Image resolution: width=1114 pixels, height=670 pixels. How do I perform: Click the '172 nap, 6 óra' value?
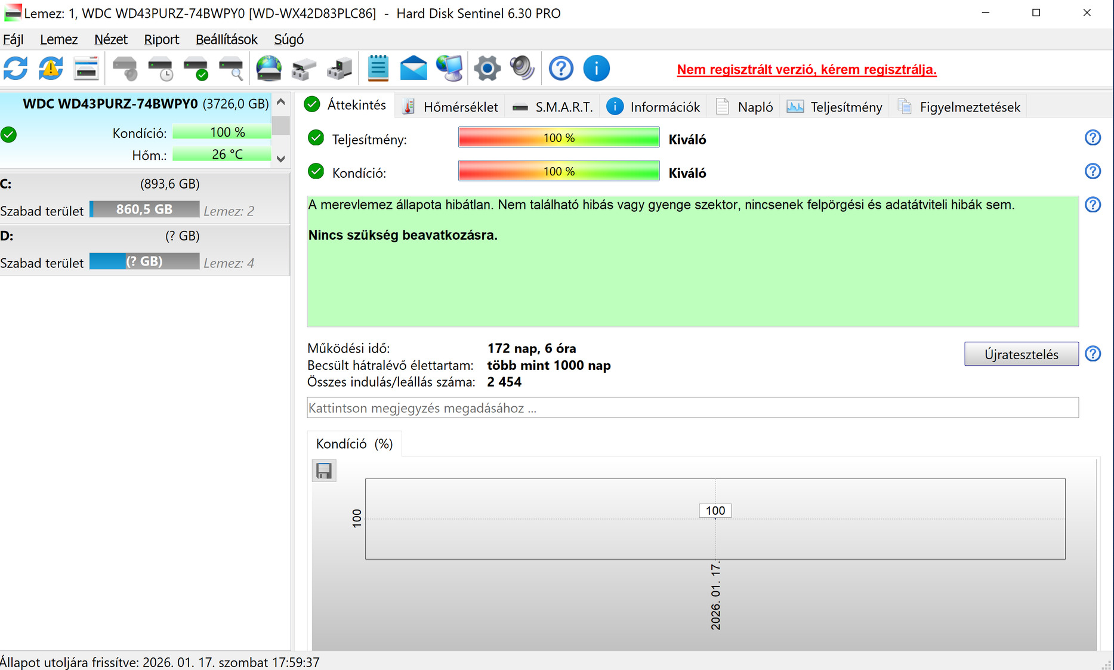point(532,348)
